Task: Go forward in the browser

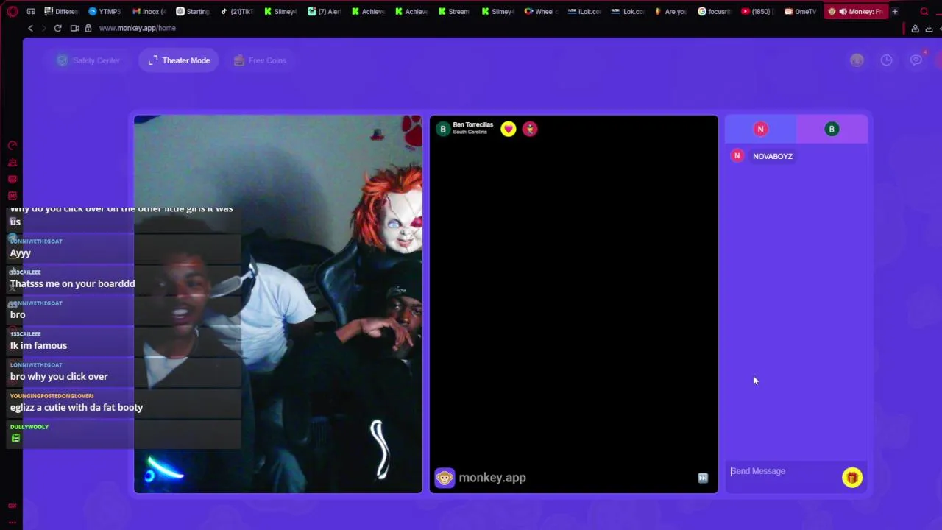Action: tap(43, 28)
